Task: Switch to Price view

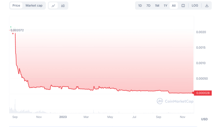Action: point(16,5)
